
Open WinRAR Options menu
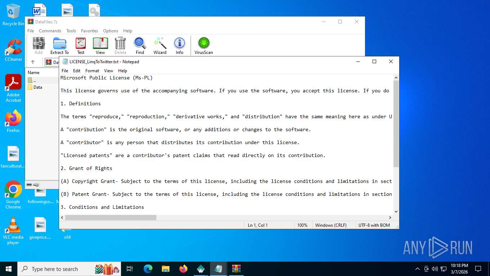[111, 31]
